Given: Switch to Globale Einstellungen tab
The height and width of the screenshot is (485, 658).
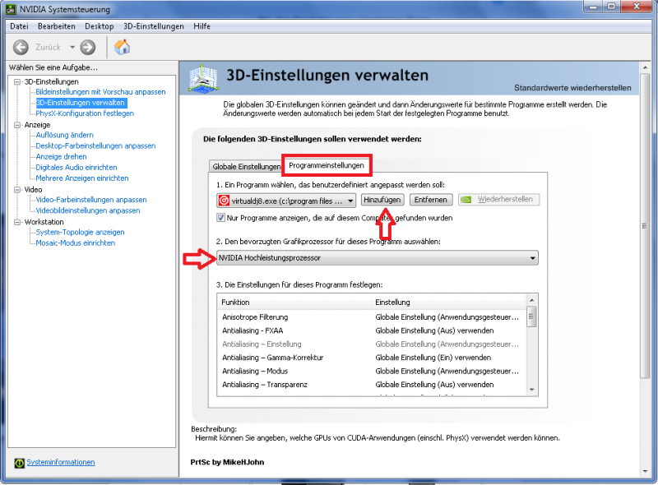Looking at the screenshot, I should click(x=246, y=167).
